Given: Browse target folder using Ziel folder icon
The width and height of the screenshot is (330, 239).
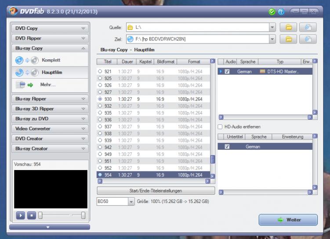Looking at the screenshot, I should click(x=288, y=39).
